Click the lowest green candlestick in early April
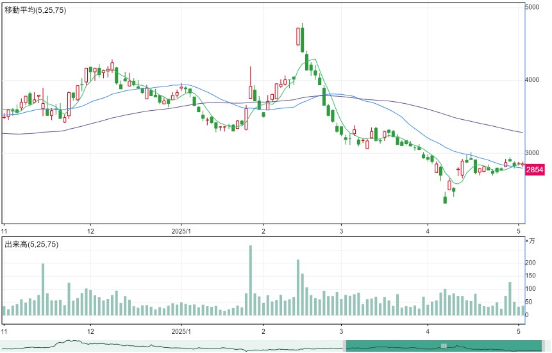 pyautogui.click(x=445, y=199)
